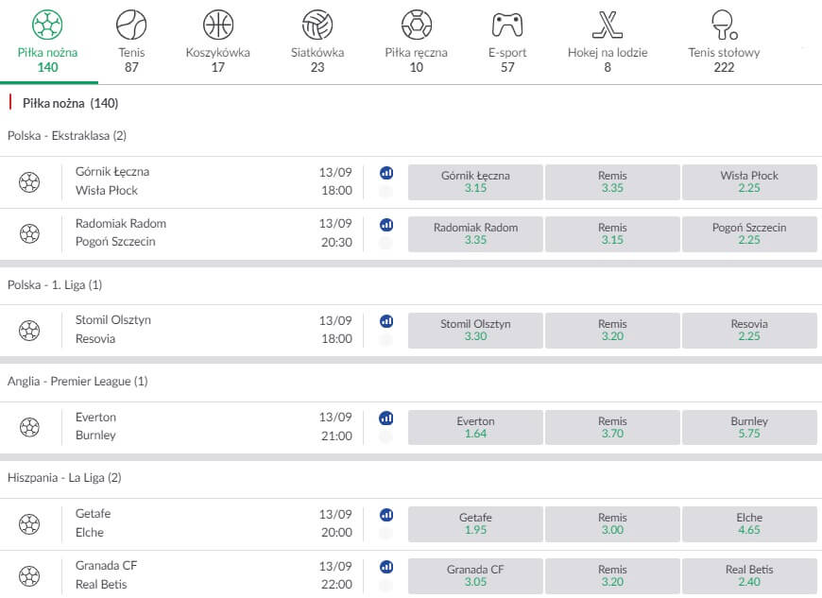Bet on Radomiak Radom at 3.35
Image resolution: width=822 pixels, height=598 pixels.
(x=475, y=233)
